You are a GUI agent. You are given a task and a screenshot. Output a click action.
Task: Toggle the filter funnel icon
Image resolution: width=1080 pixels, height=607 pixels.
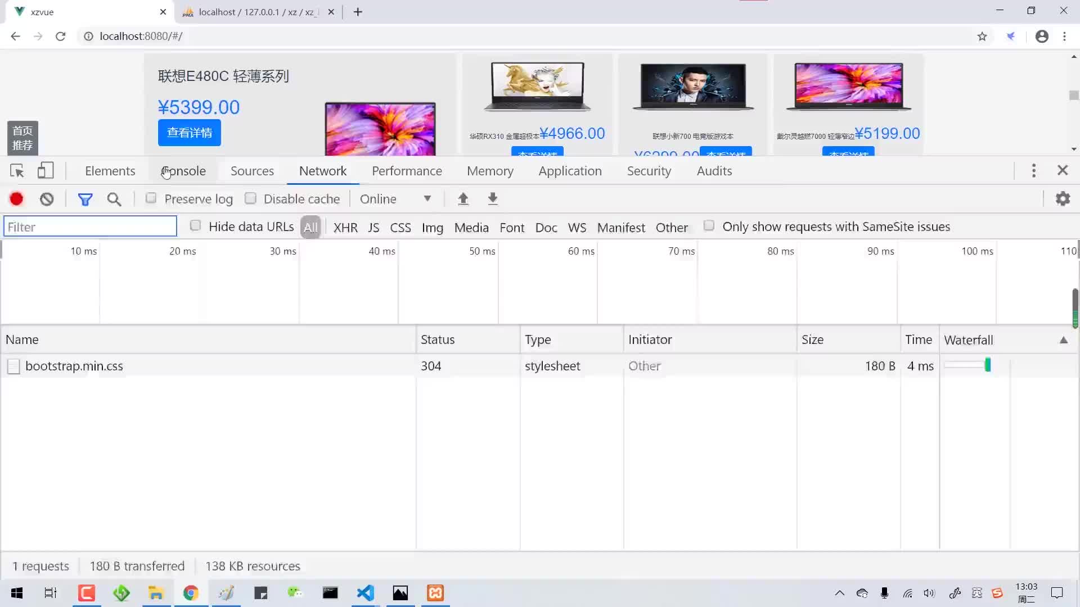pyautogui.click(x=85, y=199)
